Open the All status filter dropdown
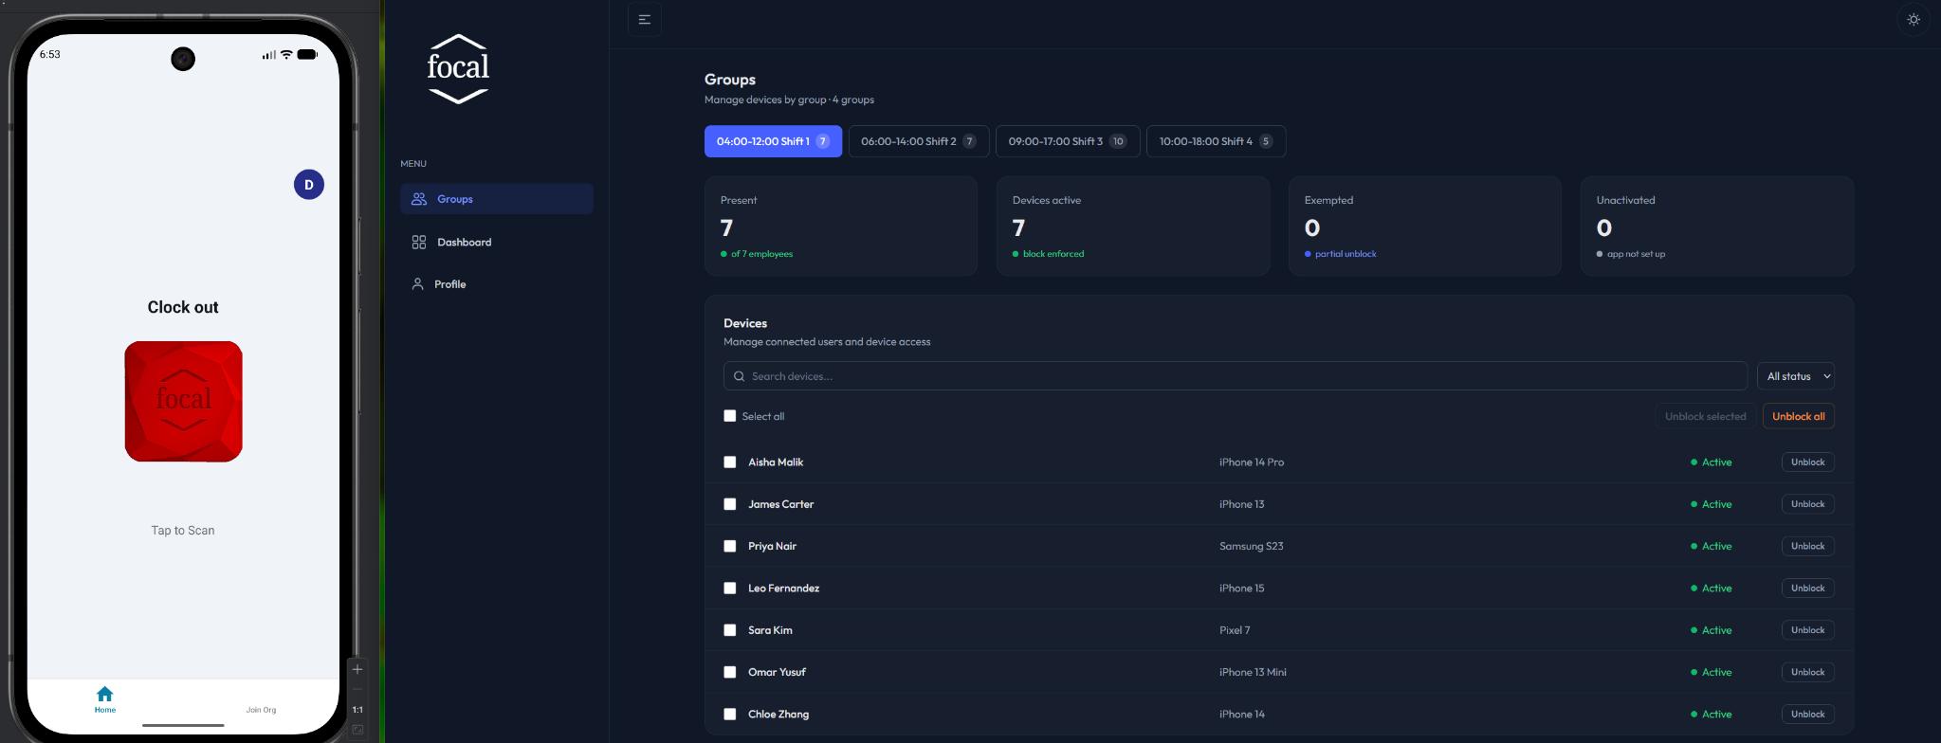The width and height of the screenshot is (1941, 743). tap(1796, 376)
